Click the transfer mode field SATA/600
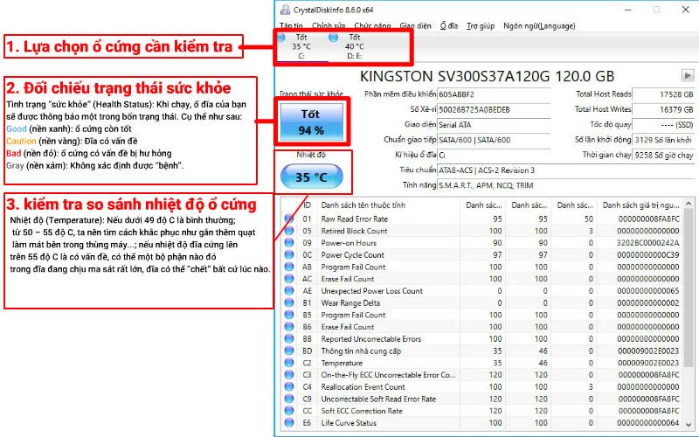This screenshot has height=437, width=699. point(494,140)
